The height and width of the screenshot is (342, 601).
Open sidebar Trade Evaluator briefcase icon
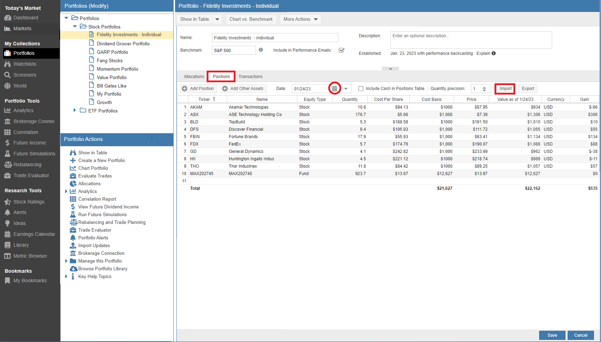[7, 176]
